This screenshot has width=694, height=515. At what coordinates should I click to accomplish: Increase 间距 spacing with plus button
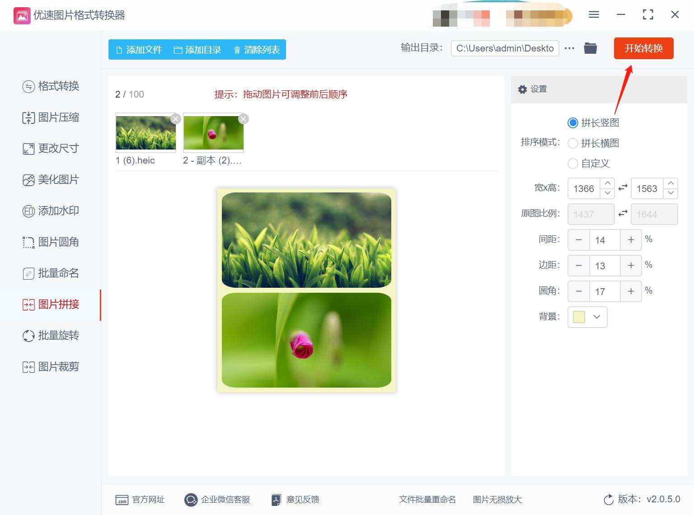(631, 240)
